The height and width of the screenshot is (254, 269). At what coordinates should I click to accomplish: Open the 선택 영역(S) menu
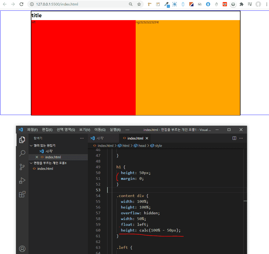click(66, 130)
